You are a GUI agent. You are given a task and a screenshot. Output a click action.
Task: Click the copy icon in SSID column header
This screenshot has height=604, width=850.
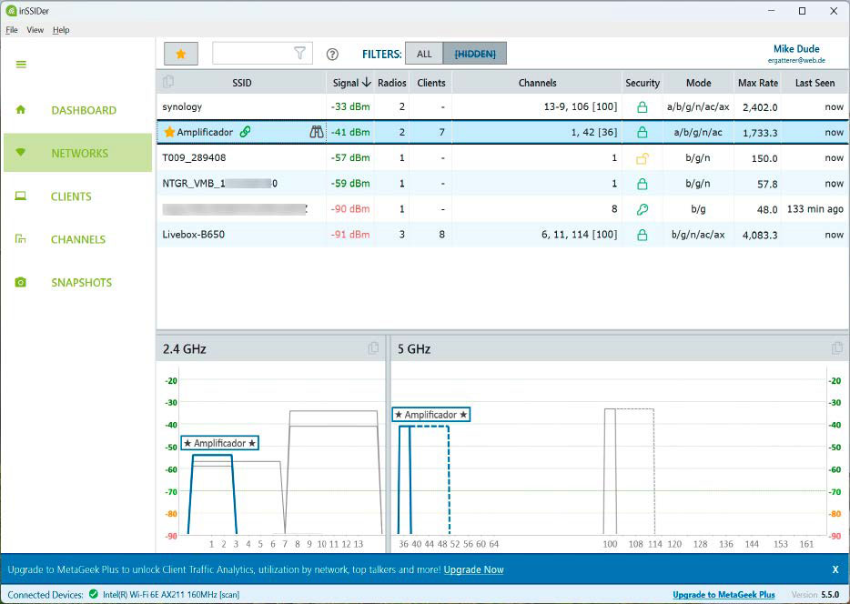click(168, 83)
